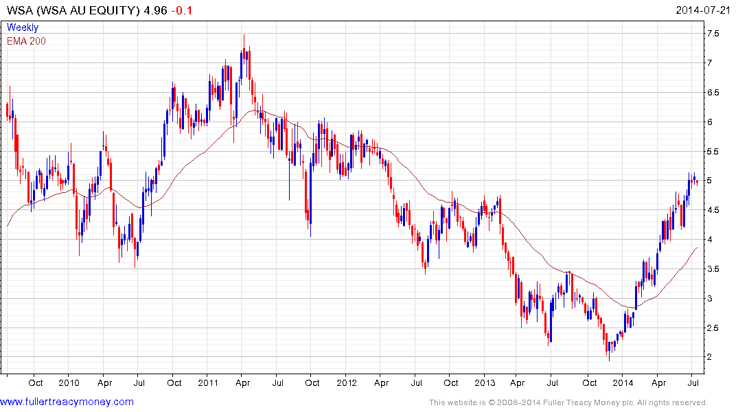Click the 2011 year label on the time axis
This screenshot has height=412, width=738.
click(x=208, y=382)
